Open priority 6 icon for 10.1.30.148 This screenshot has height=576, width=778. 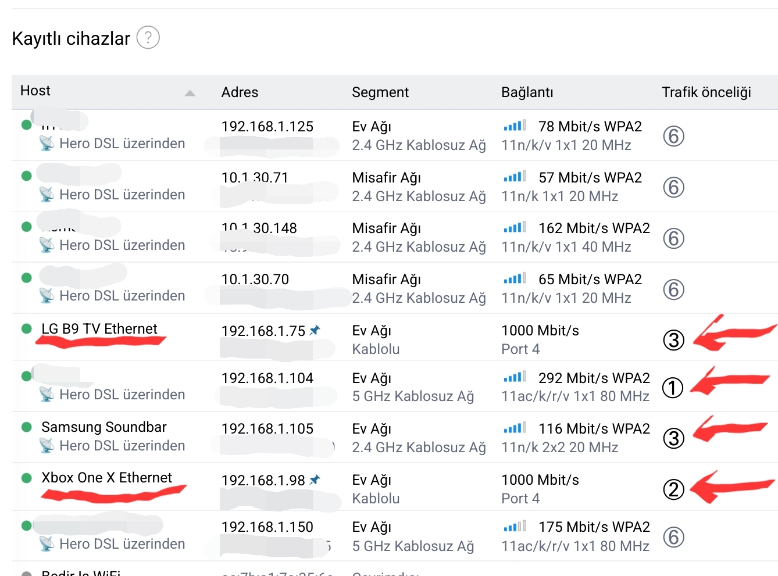coord(673,238)
